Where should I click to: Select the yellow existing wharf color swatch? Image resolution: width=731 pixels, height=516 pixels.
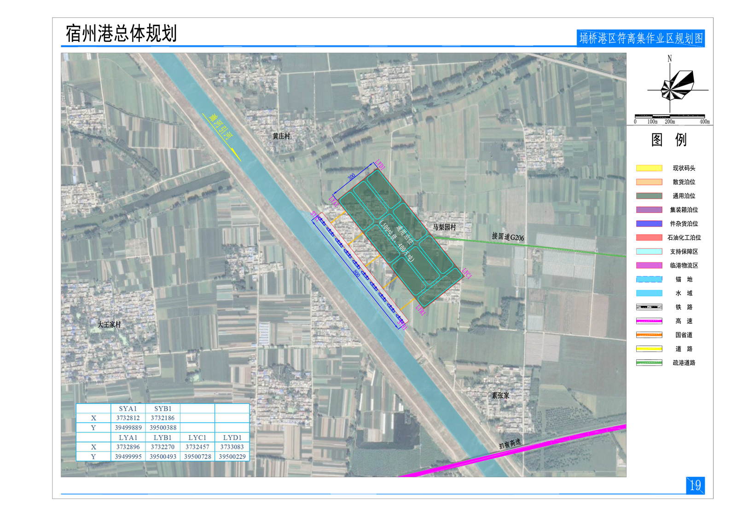(649, 168)
